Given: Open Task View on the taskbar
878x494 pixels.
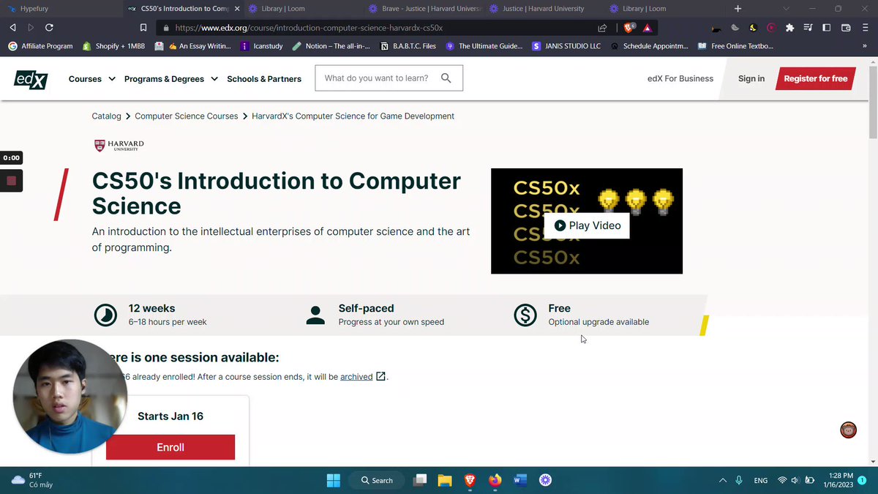Looking at the screenshot, I should click(x=420, y=480).
